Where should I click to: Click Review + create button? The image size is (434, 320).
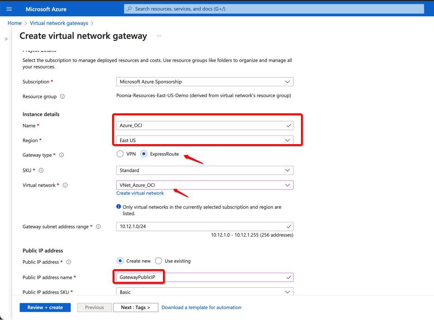click(45, 307)
